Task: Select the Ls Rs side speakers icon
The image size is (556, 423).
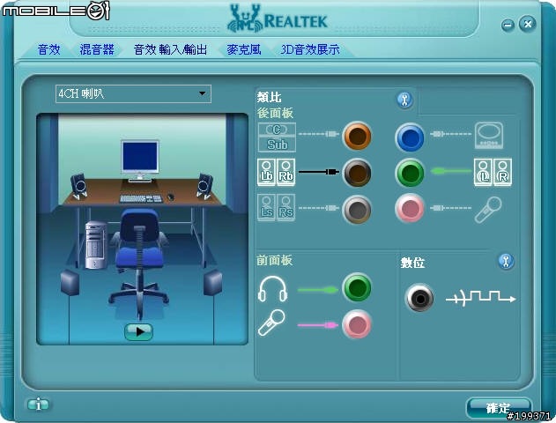Action: (276, 208)
